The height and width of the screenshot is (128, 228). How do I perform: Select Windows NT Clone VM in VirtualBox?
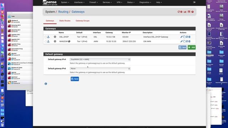20,68
